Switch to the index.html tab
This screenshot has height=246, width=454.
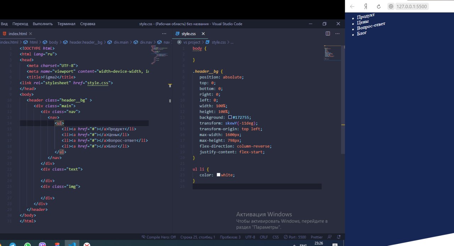click(x=17, y=34)
